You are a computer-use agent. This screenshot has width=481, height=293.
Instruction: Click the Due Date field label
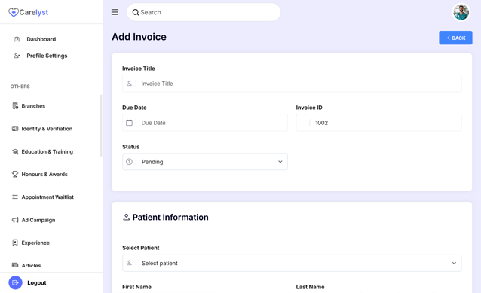134,108
